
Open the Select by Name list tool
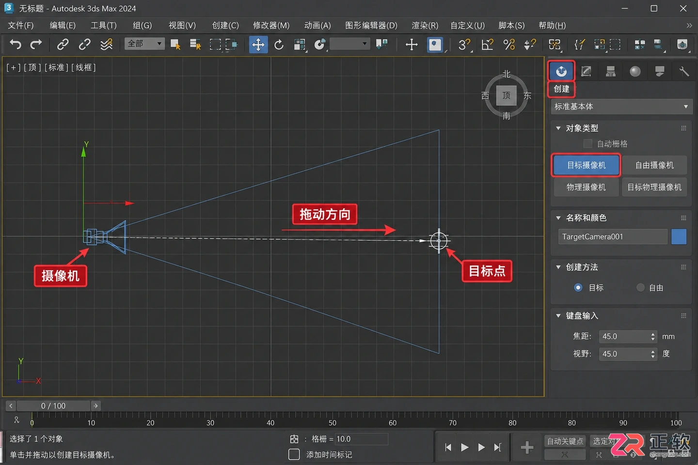pyautogui.click(x=195, y=45)
